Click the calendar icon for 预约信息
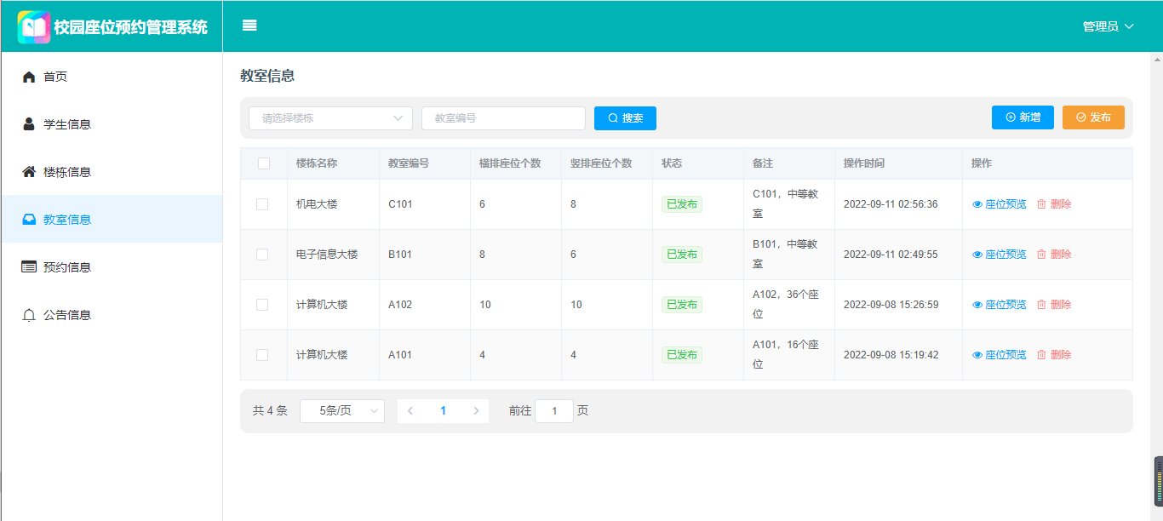1163x521 pixels. click(x=29, y=267)
